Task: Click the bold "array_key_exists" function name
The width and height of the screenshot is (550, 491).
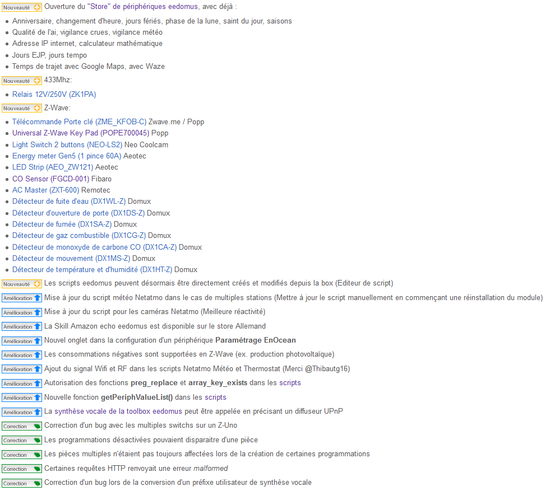Action: [218, 382]
